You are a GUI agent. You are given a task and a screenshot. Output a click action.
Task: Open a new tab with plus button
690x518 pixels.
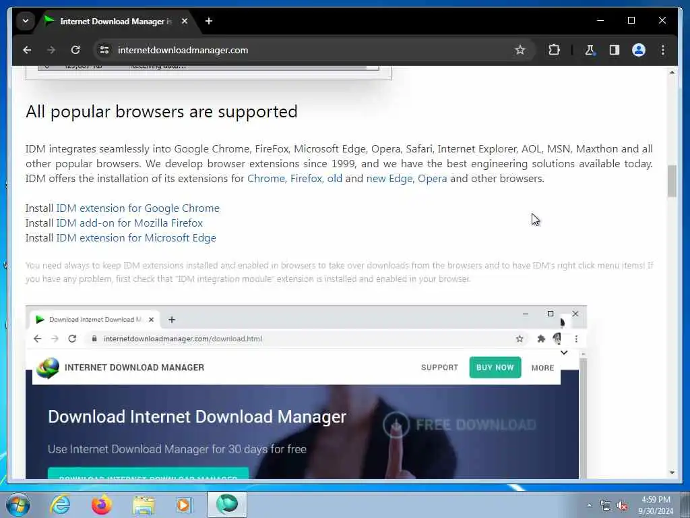click(209, 21)
